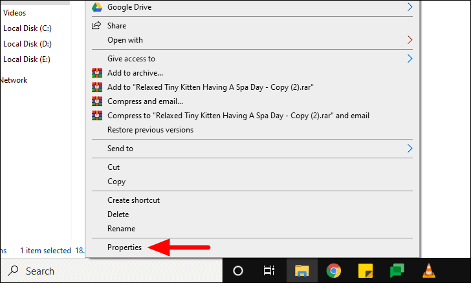Open Task View from the taskbar
This screenshot has height=283, width=471.
(x=269, y=271)
